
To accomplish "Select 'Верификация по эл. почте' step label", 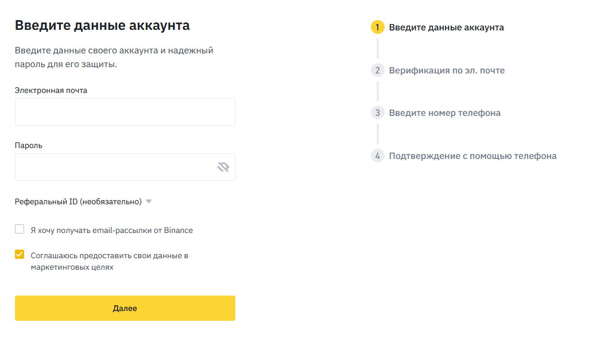I will click(x=447, y=71).
